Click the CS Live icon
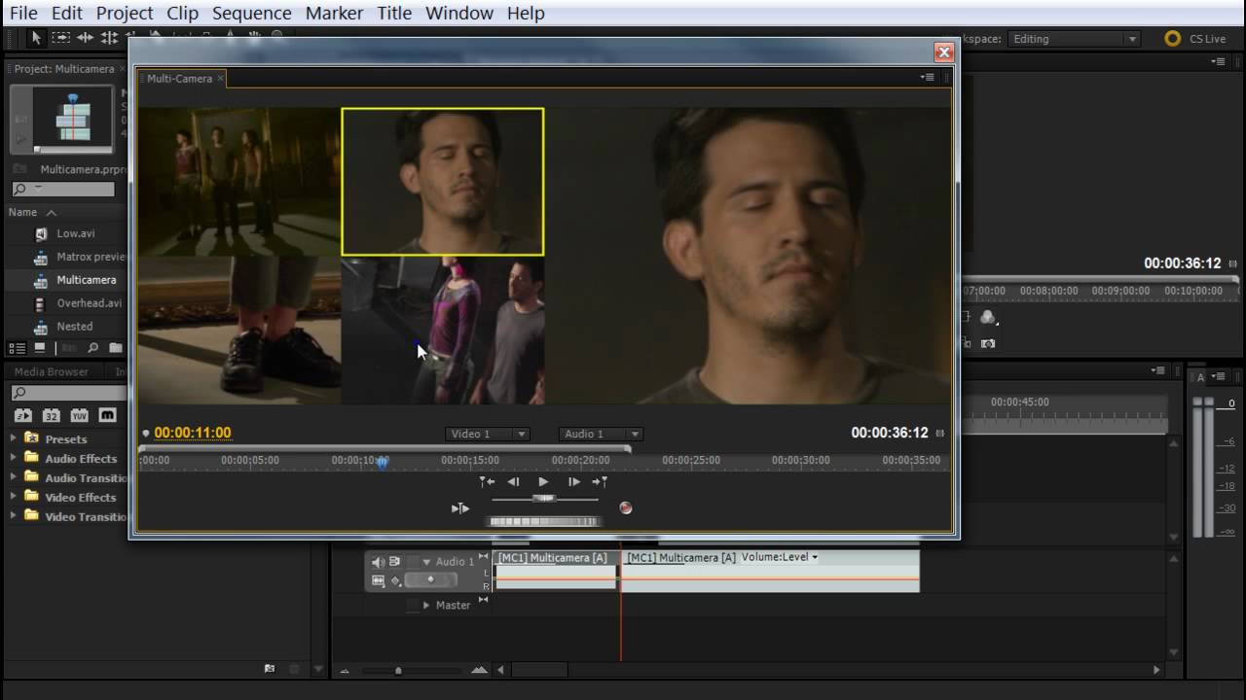The image size is (1246, 700). click(1173, 39)
